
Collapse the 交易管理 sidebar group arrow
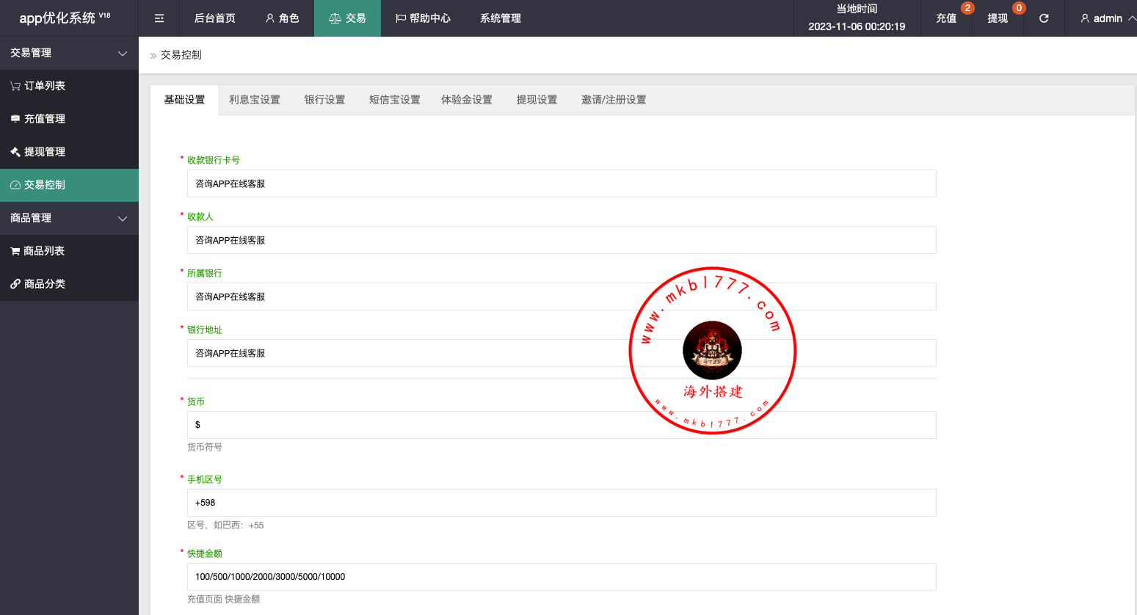pyautogui.click(x=123, y=54)
